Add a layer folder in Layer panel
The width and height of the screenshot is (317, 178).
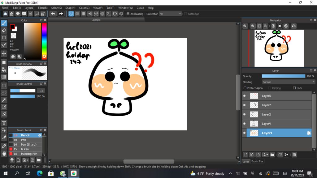(272, 155)
